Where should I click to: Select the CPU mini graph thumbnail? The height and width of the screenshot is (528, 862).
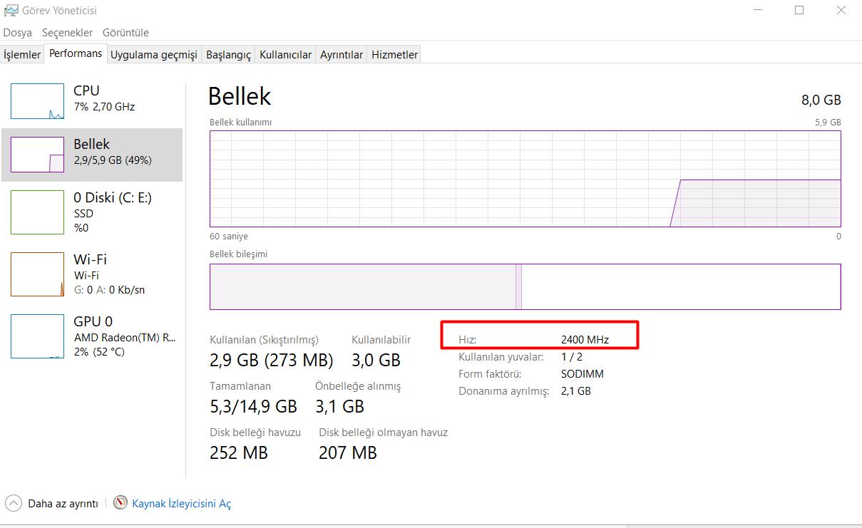click(37, 101)
